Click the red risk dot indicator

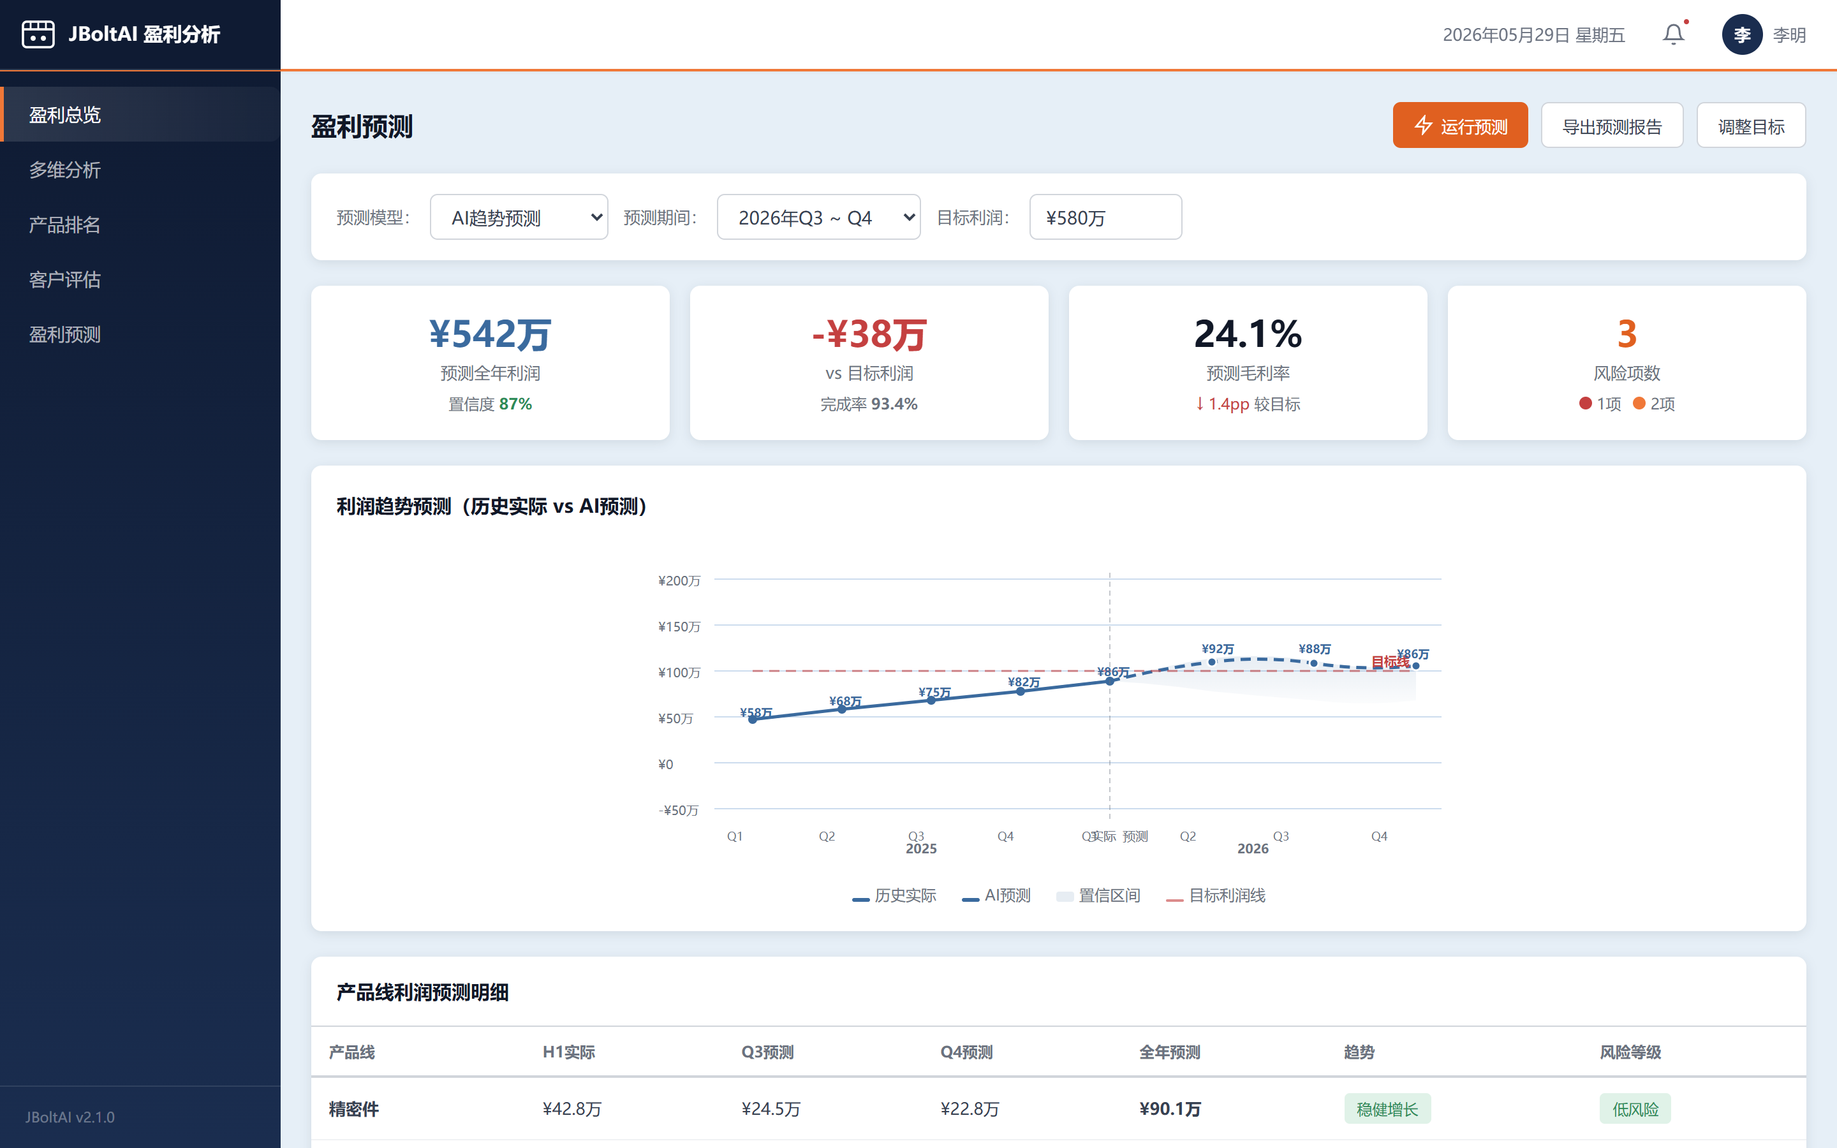tap(1585, 403)
